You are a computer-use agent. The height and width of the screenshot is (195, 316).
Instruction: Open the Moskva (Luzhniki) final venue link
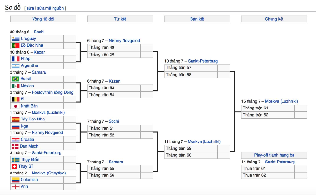pos(282,101)
